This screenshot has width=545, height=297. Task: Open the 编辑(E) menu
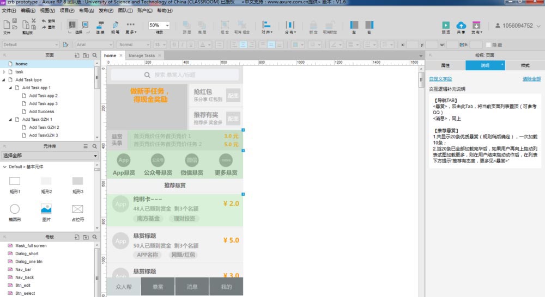pos(28,10)
